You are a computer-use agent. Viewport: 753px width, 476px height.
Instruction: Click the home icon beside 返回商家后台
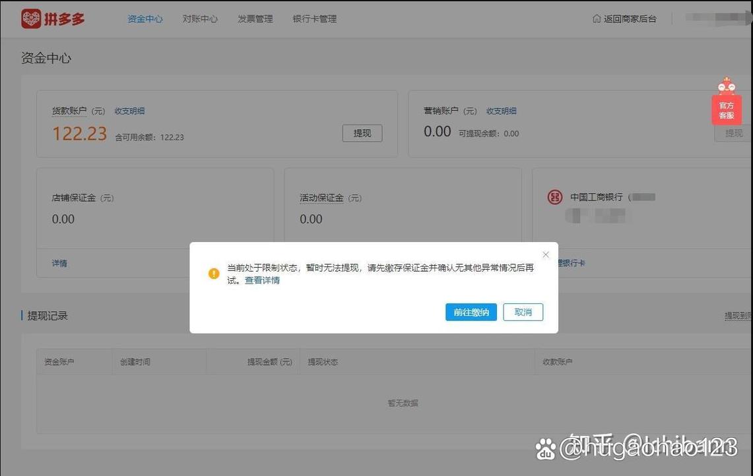click(597, 18)
